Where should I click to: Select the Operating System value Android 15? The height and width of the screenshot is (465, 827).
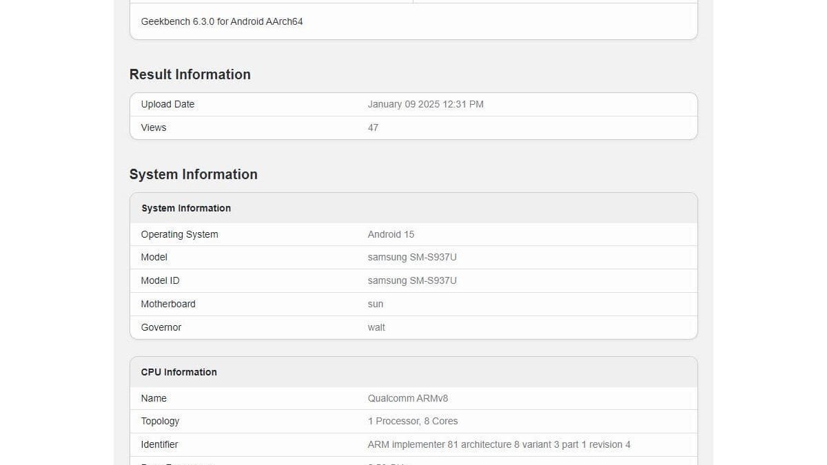coord(391,234)
